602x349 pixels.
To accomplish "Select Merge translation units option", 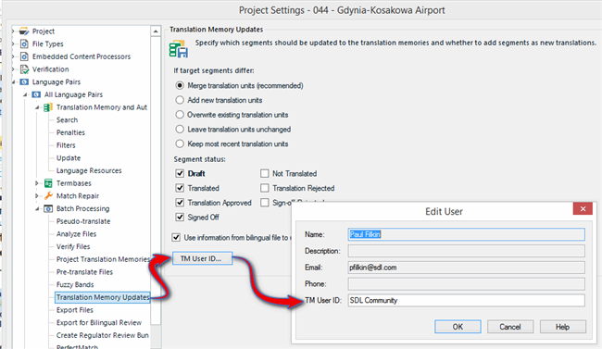I will coord(180,85).
